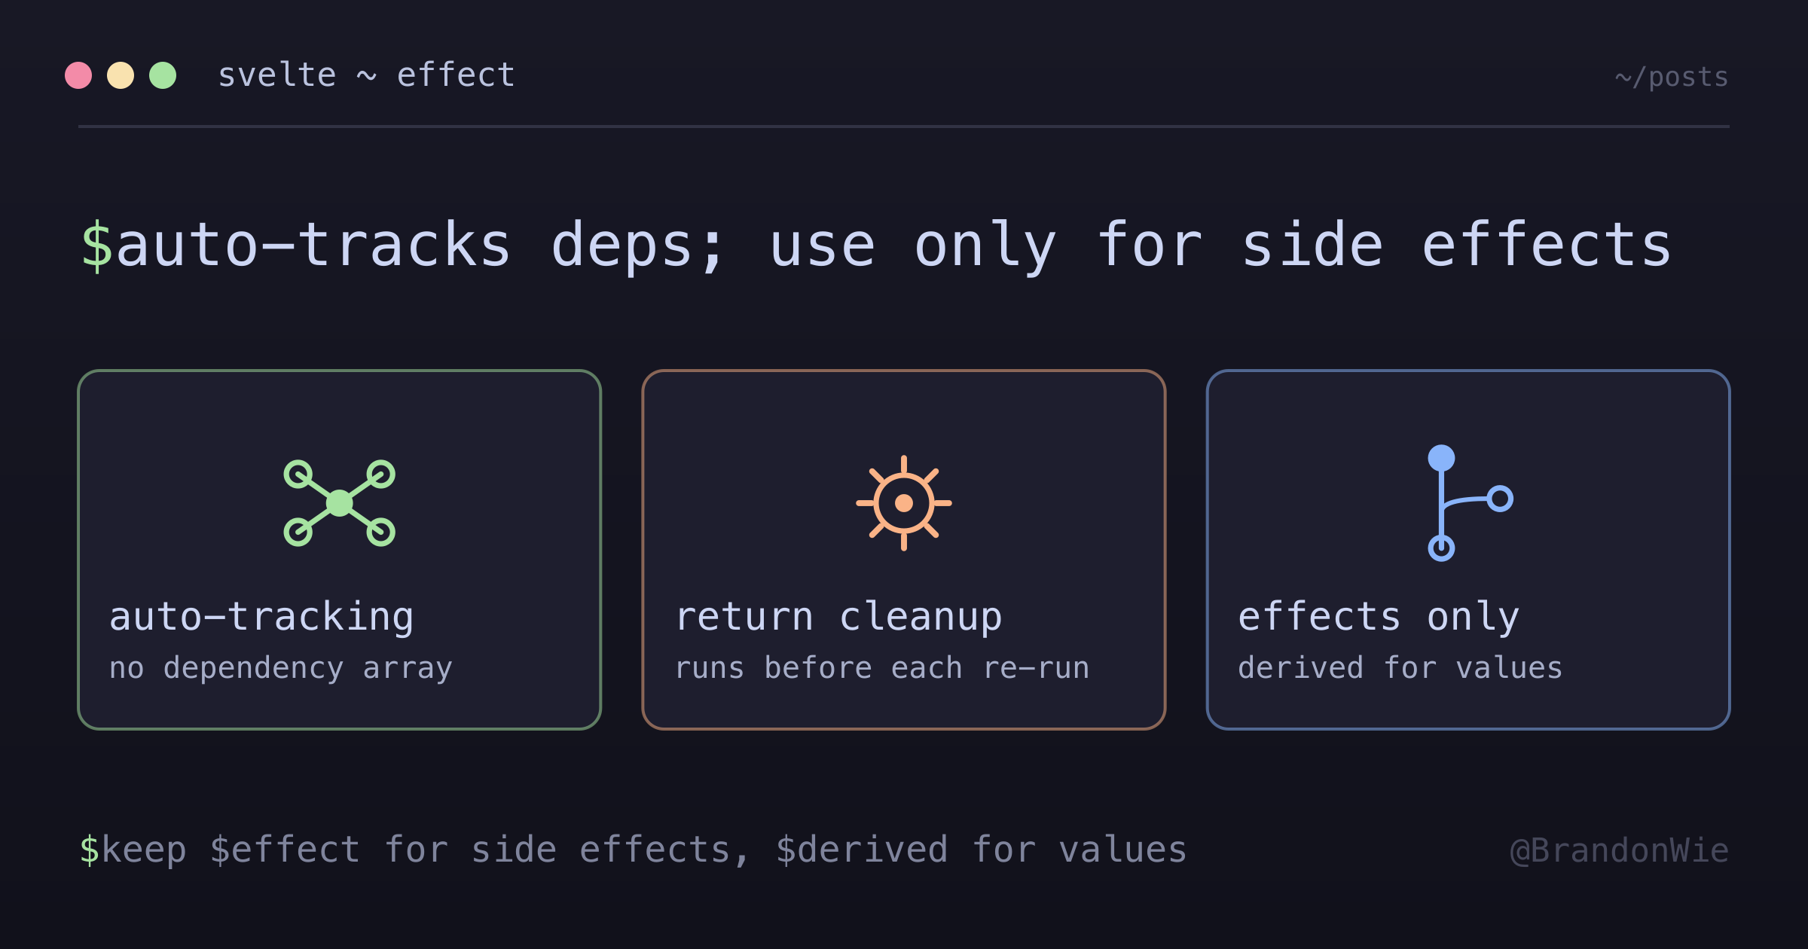The width and height of the screenshot is (1808, 949).
Task: Open the ~/posts path link
Action: point(1672,77)
